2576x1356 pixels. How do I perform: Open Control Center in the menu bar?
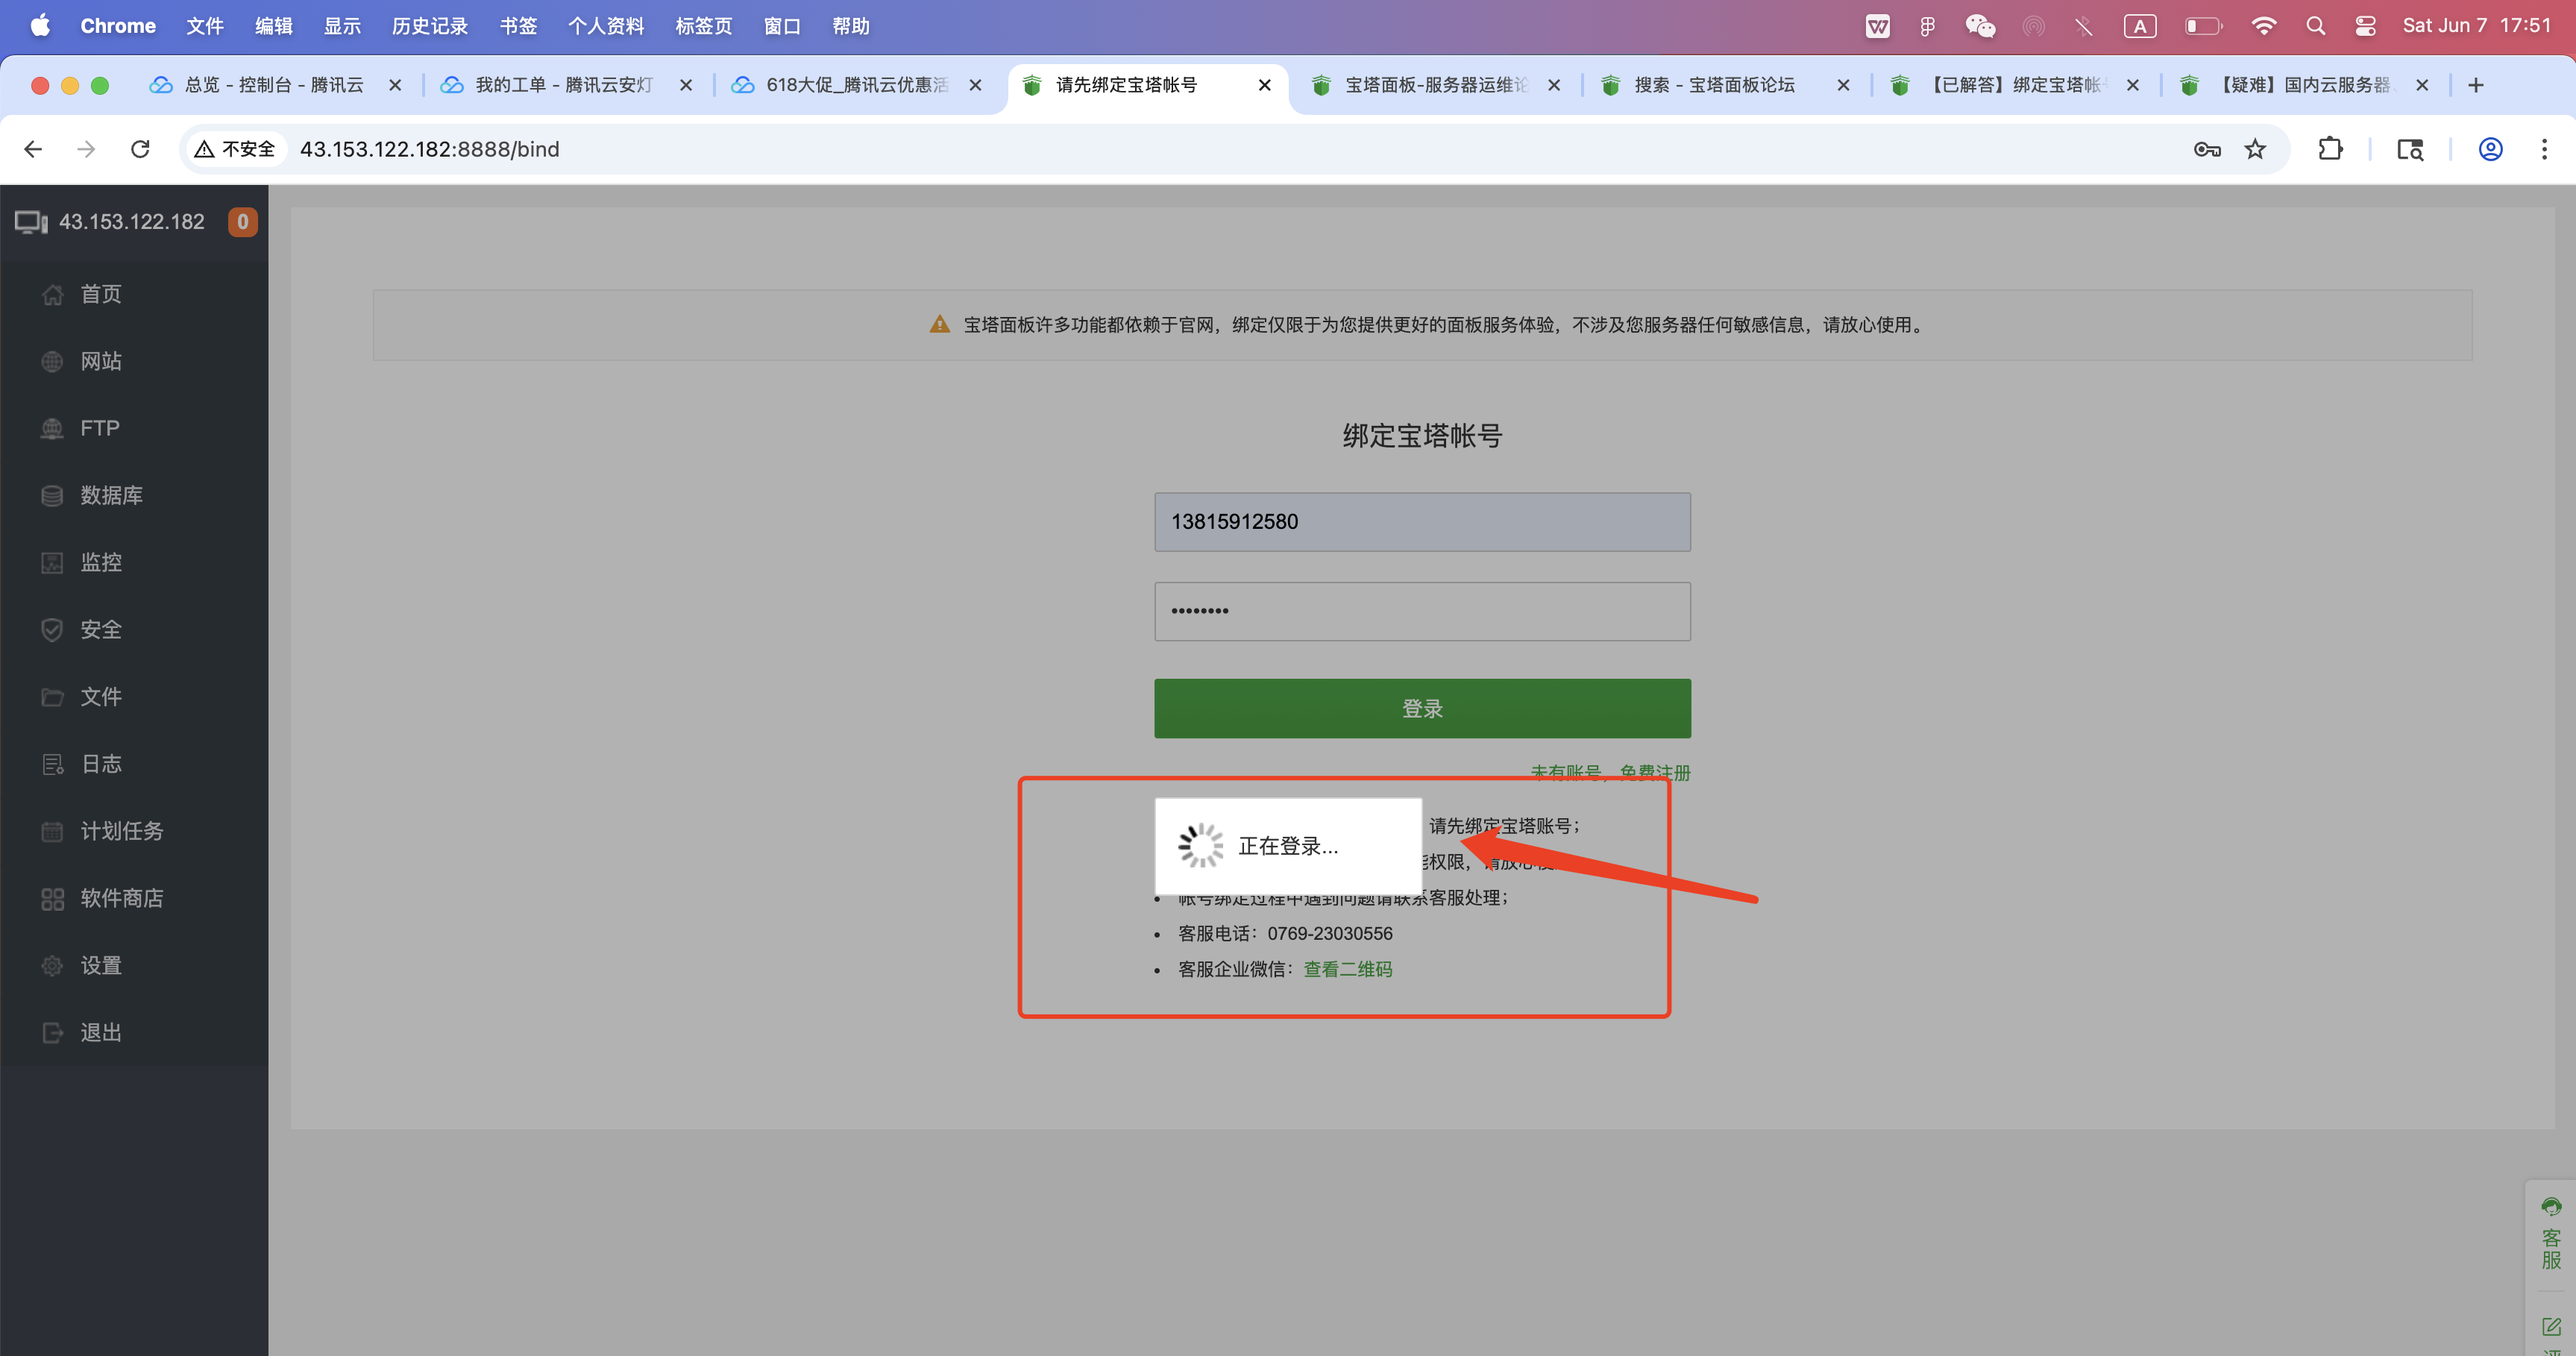click(2365, 26)
